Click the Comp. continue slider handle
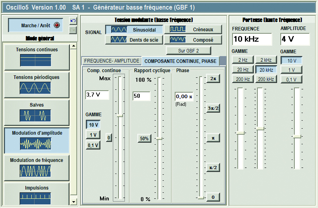Screen dimensions: 318x208 pyautogui.click(x=120, y=115)
